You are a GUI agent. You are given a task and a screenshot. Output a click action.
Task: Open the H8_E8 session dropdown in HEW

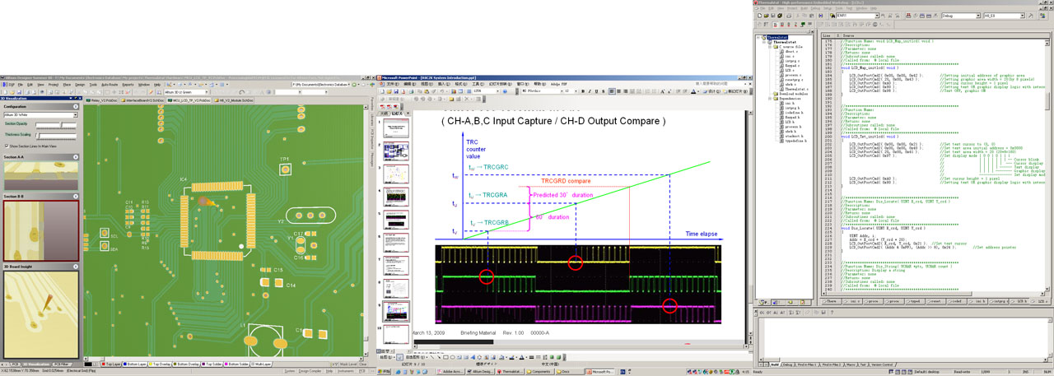coord(1023,16)
